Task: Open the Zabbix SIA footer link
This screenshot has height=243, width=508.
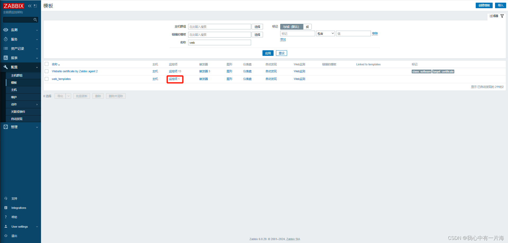Action: (x=293, y=239)
